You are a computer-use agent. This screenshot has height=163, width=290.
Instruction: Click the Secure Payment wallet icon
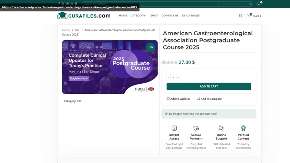196,128
